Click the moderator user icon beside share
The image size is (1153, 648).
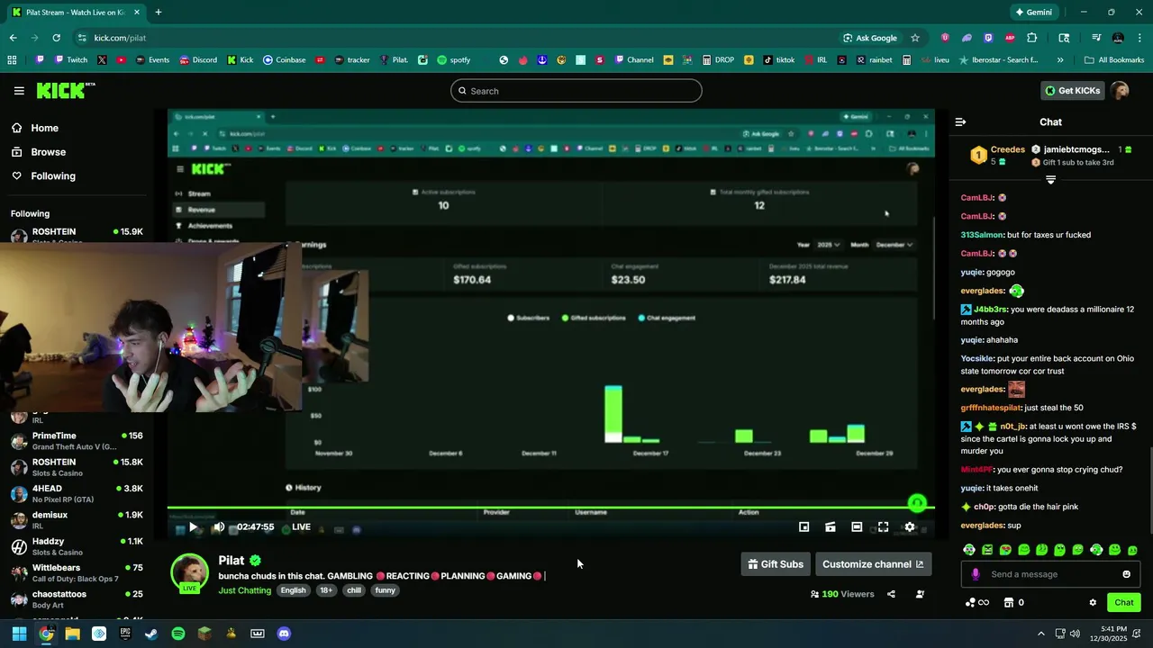tap(920, 594)
